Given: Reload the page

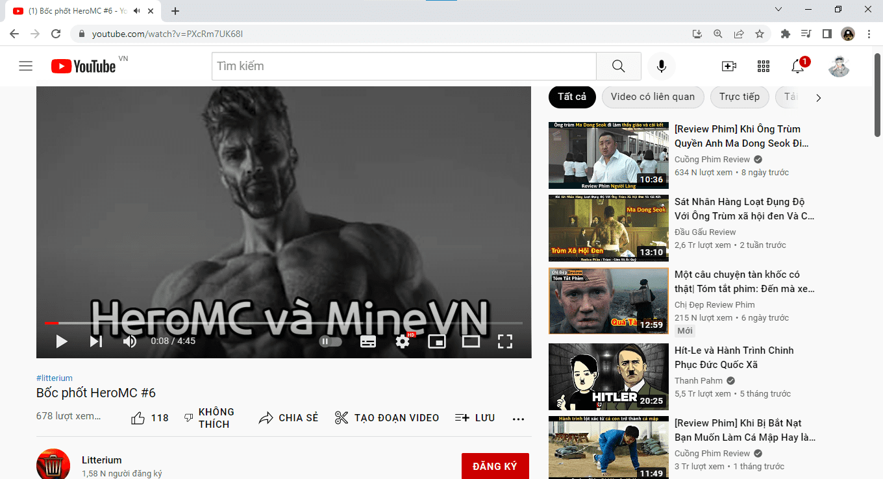Looking at the screenshot, I should 56,34.
